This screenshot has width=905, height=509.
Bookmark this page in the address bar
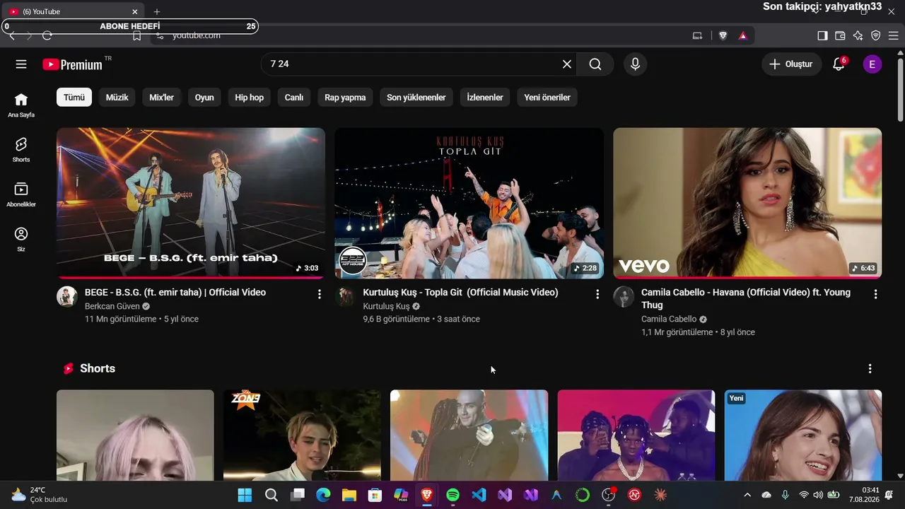tap(137, 35)
